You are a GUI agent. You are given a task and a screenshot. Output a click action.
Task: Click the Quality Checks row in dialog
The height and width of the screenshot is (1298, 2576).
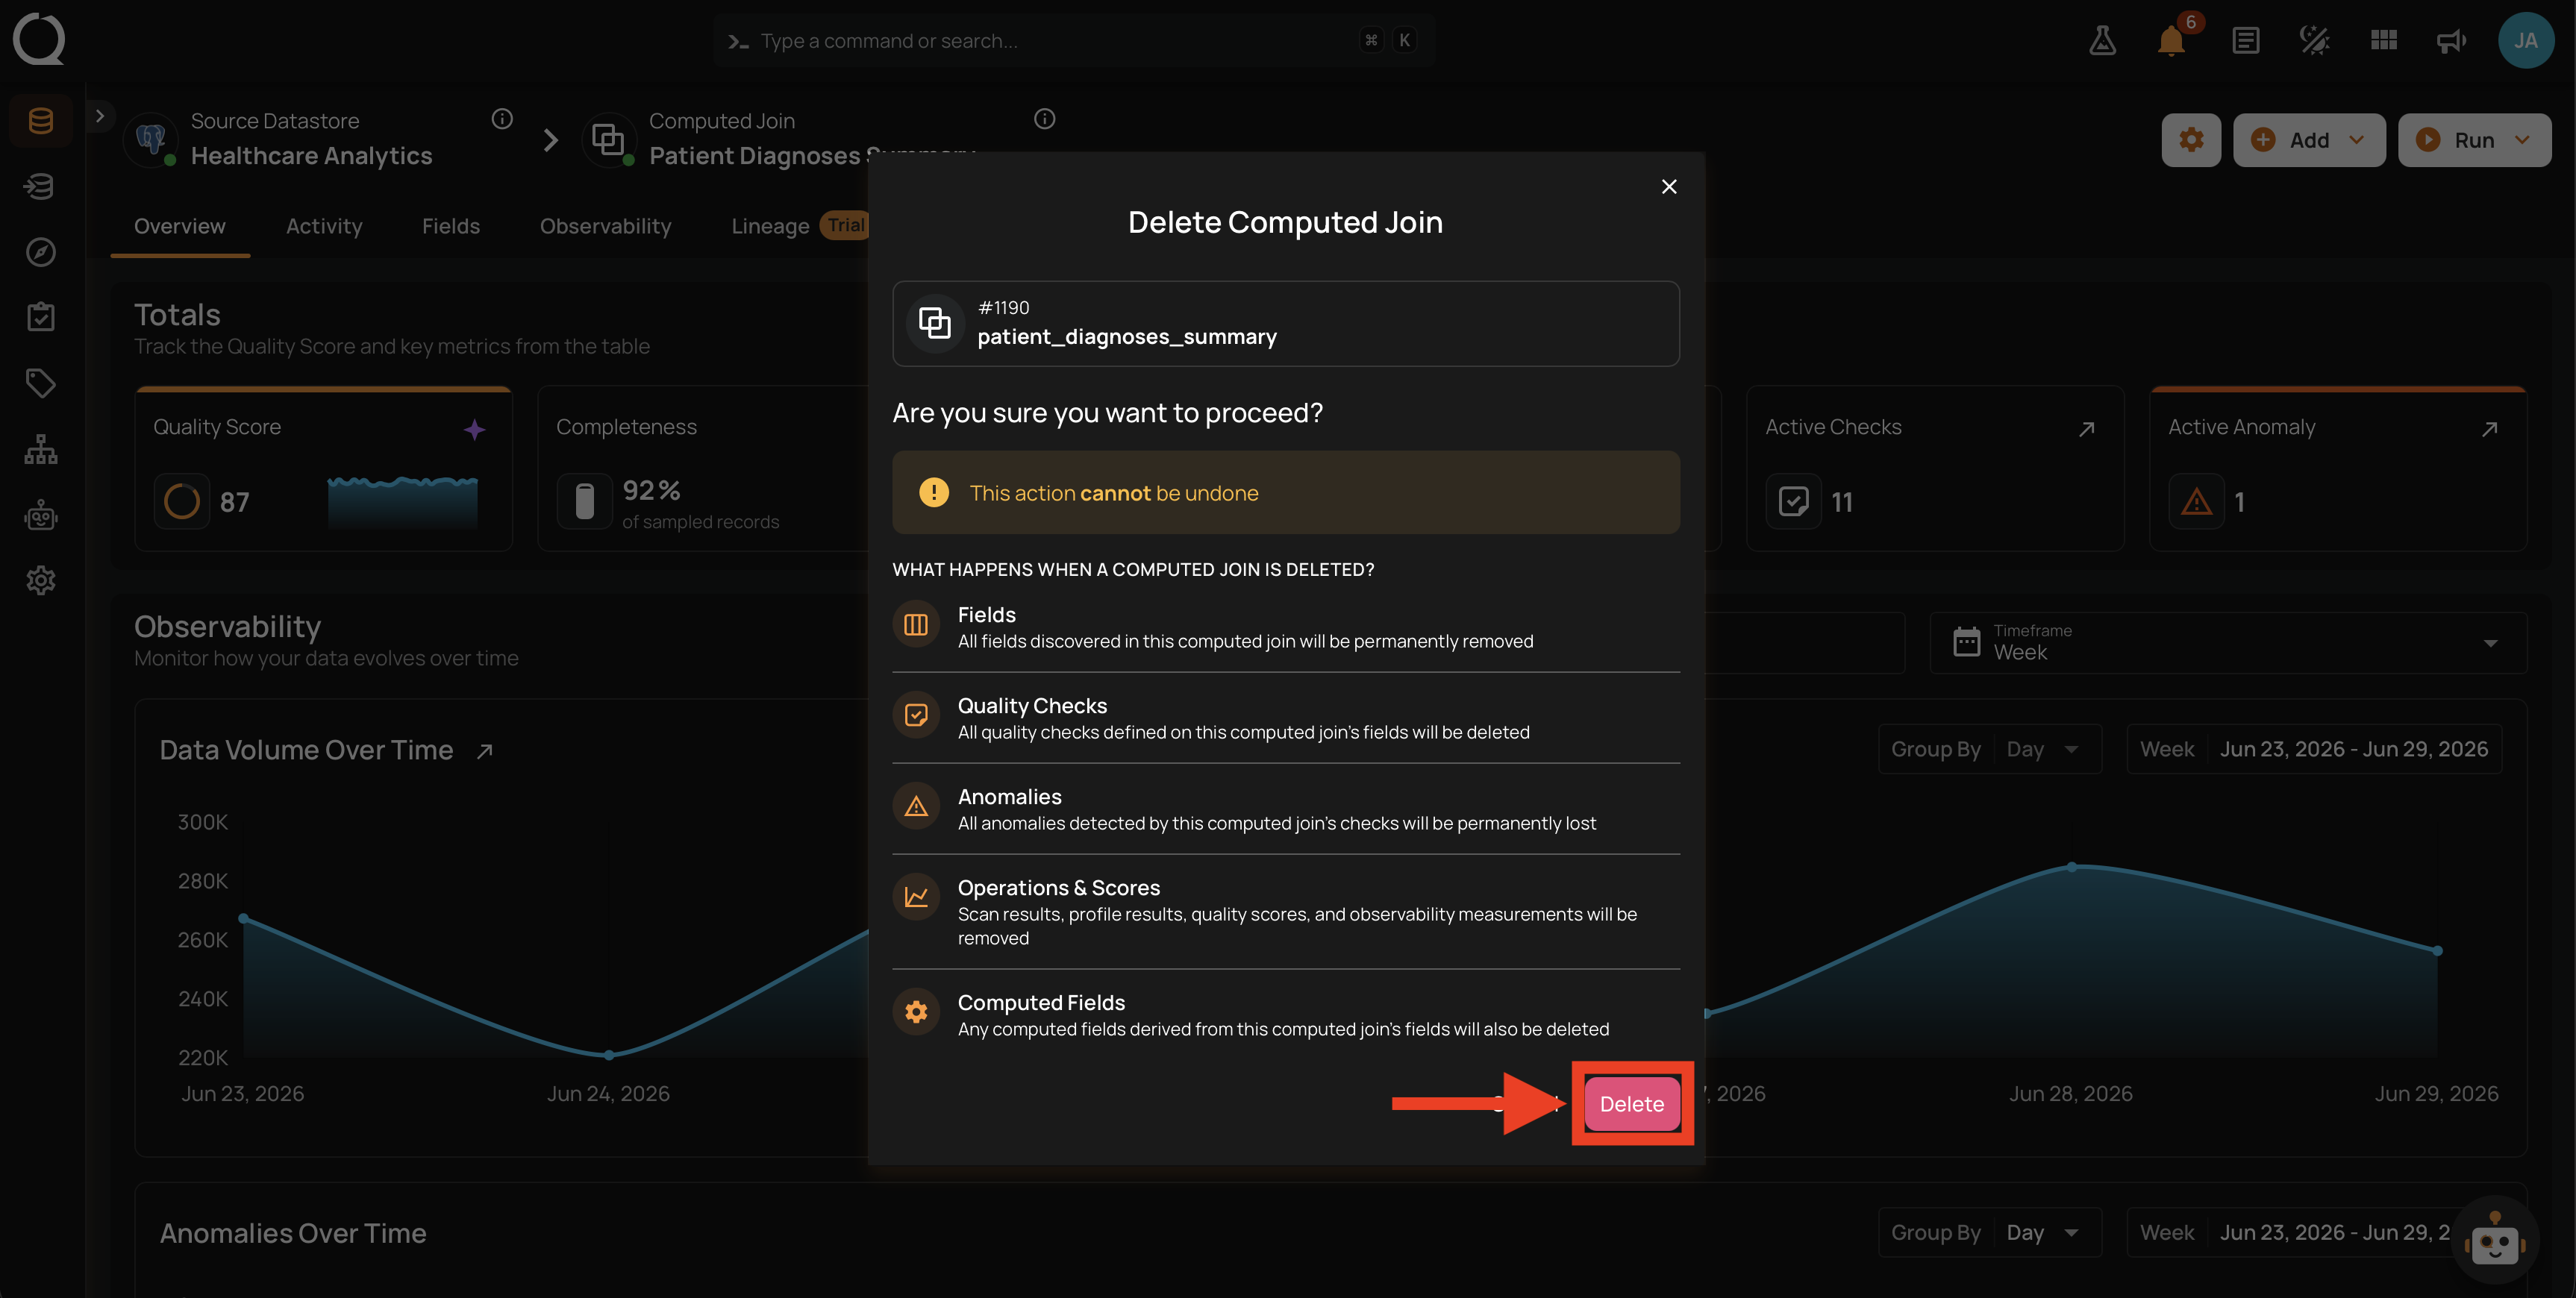pyautogui.click(x=1285, y=717)
